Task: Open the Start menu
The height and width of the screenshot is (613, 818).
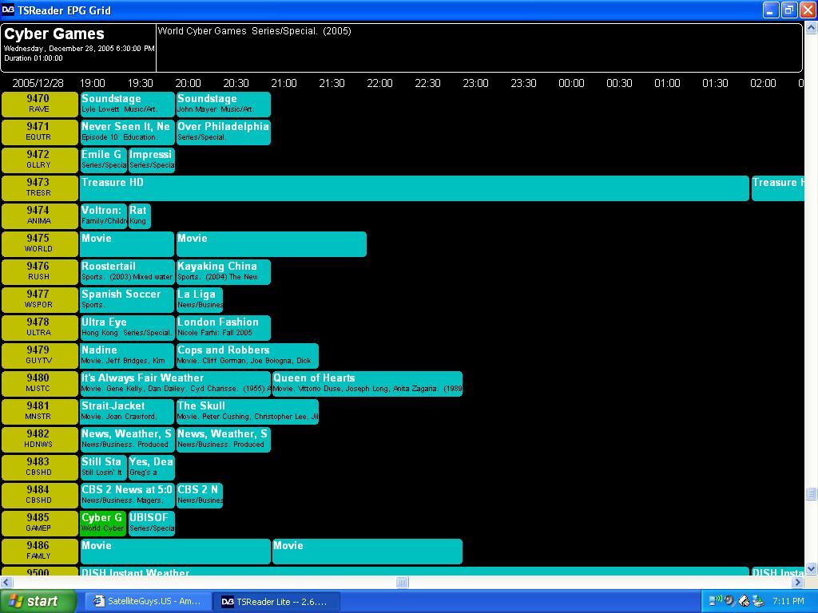Action: point(38,601)
